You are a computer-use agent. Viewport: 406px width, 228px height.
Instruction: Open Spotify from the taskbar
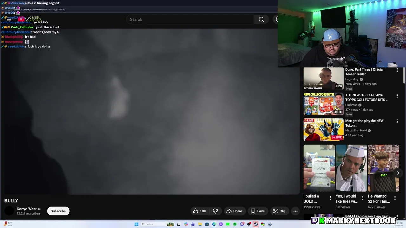[235, 224]
